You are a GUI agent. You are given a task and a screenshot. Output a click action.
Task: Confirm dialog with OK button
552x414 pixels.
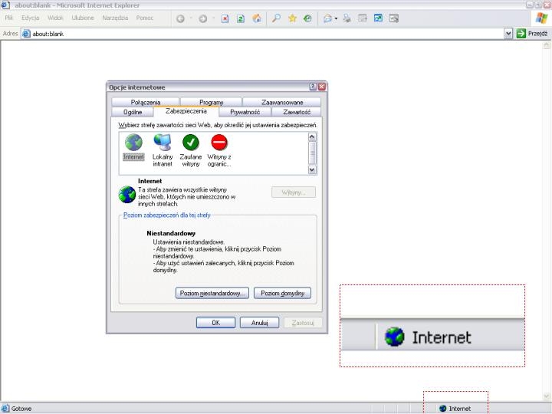(215, 323)
